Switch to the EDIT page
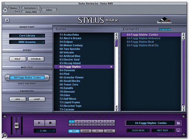Image resolution: width=189 pixels, height=140 pixels. coord(74,131)
